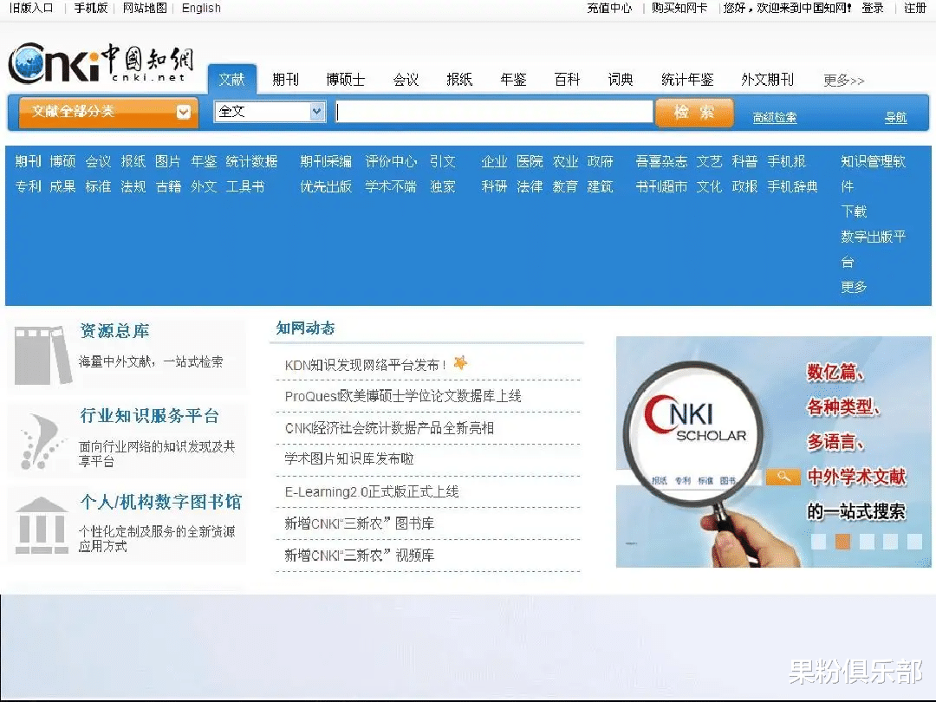Select the second carousel indicator square

[842, 541]
